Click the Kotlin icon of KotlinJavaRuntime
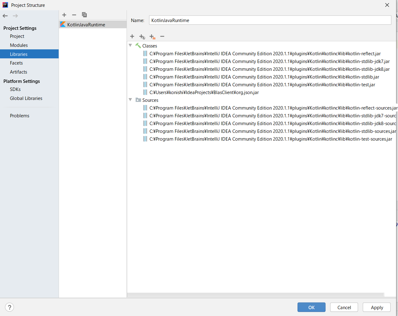This screenshot has height=316, width=398. [63, 25]
